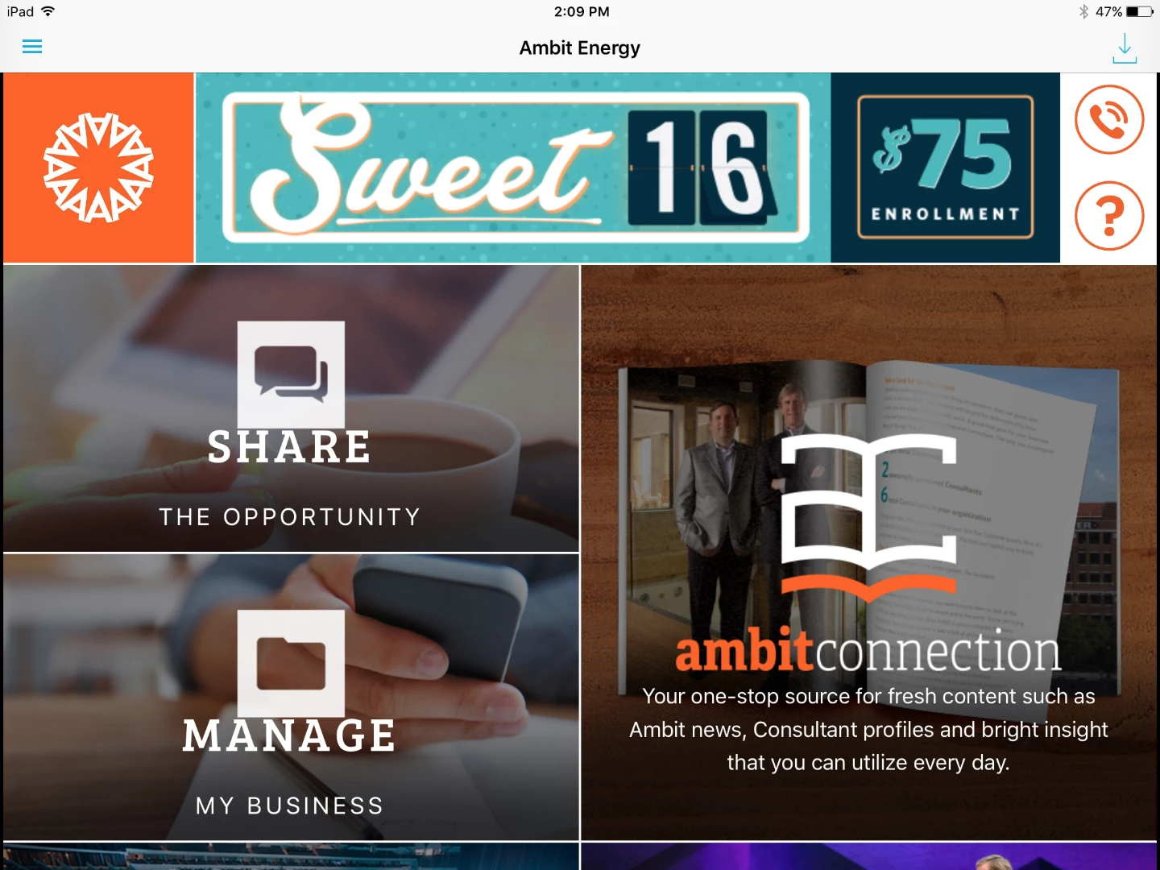Tap the orange Ambit starburst logo
This screenshot has height=870, width=1160.
(x=98, y=168)
